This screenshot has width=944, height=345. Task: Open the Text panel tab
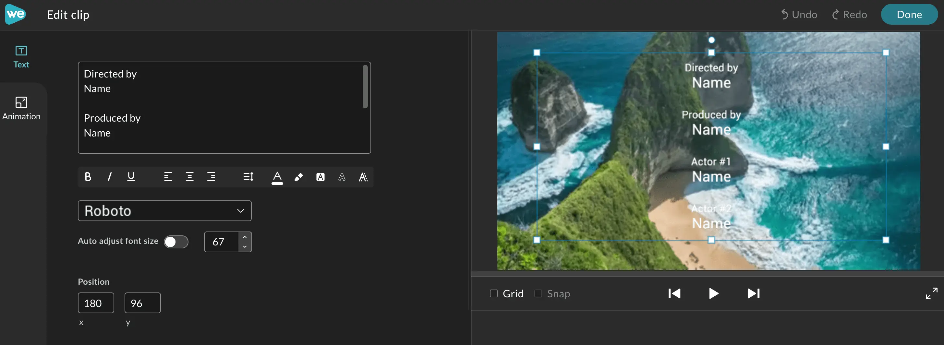21,57
